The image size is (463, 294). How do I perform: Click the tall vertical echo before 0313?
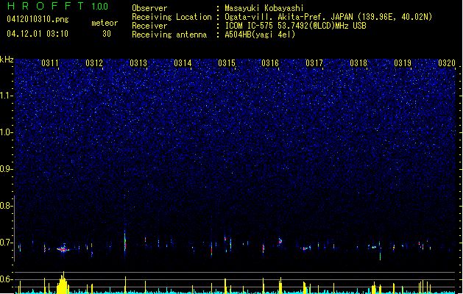125,242
